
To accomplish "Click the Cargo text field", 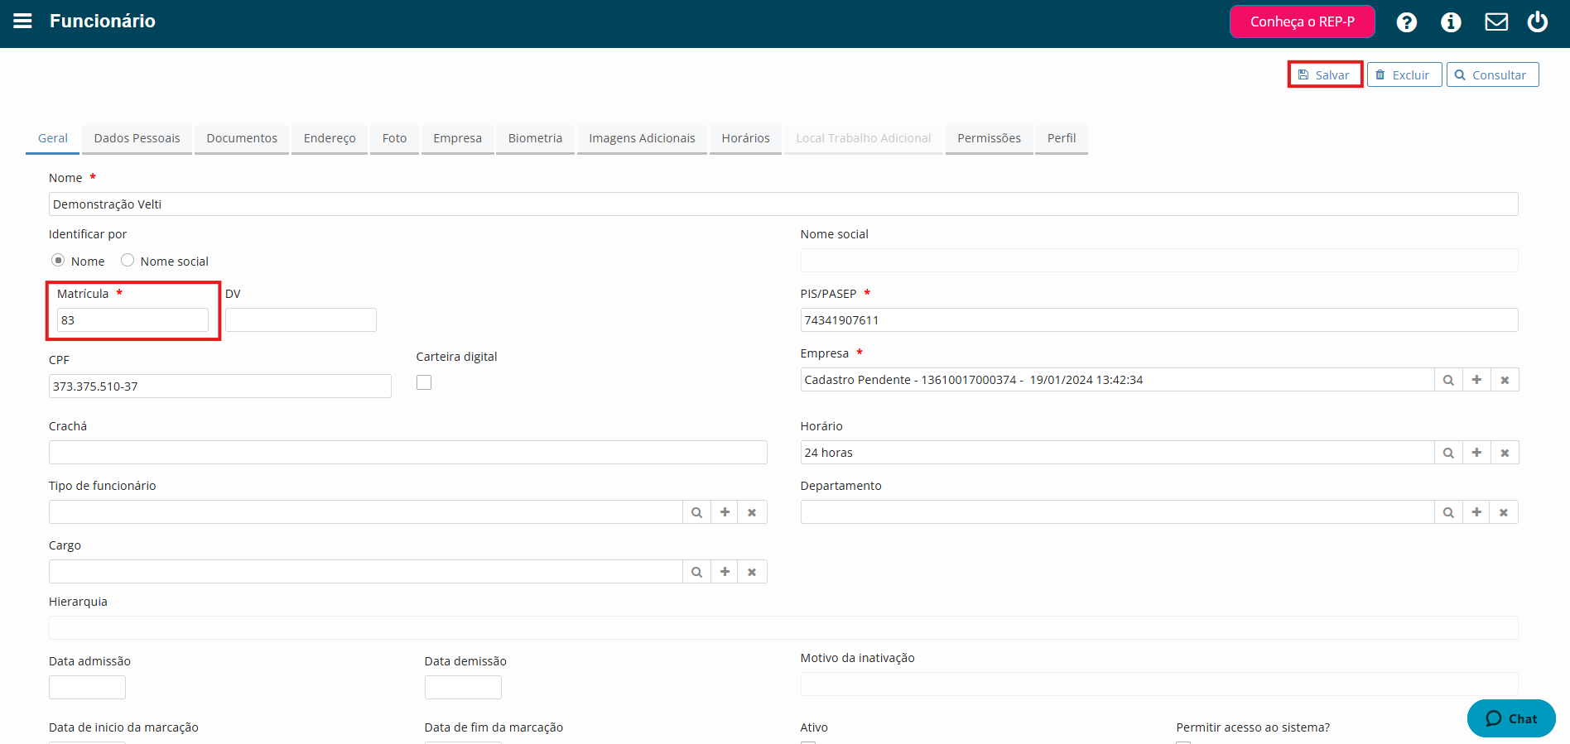I will pyautogui.click(x=366, y=572).
